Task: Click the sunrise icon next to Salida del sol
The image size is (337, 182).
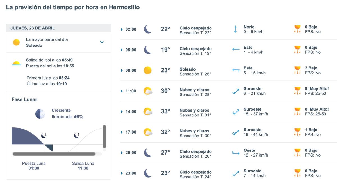Action: pyautogui.click(x=16, y=64)
